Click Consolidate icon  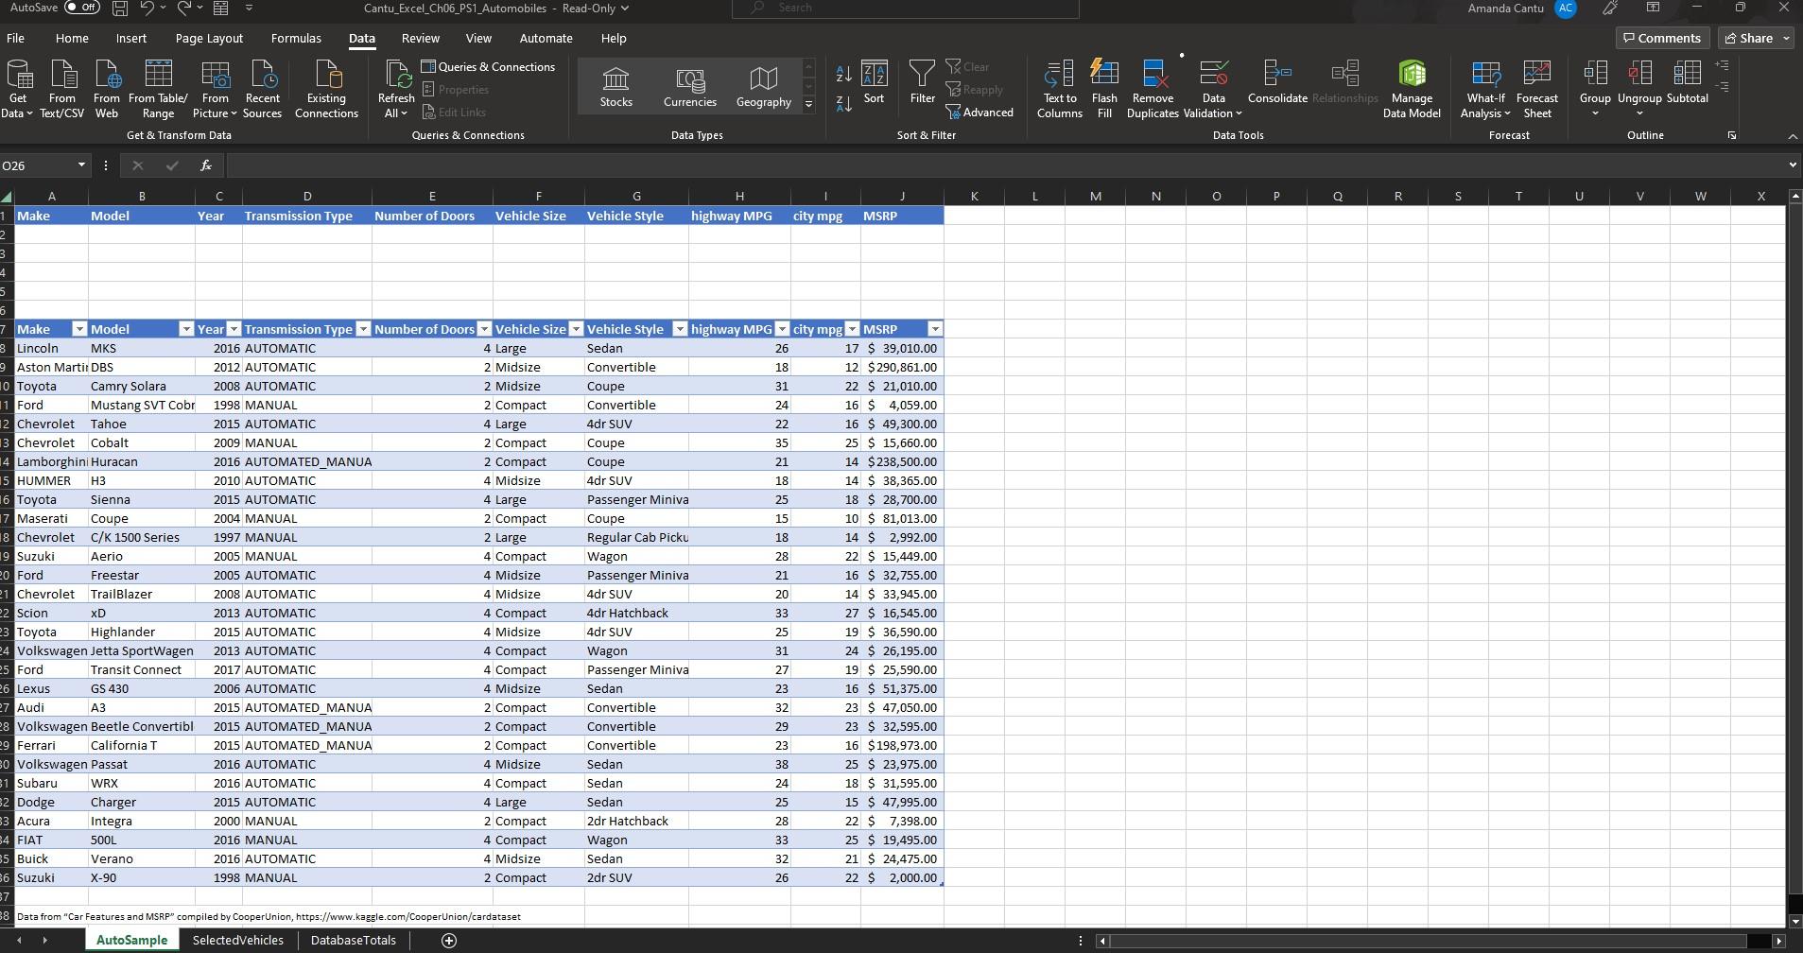(x=1277, y=82)
